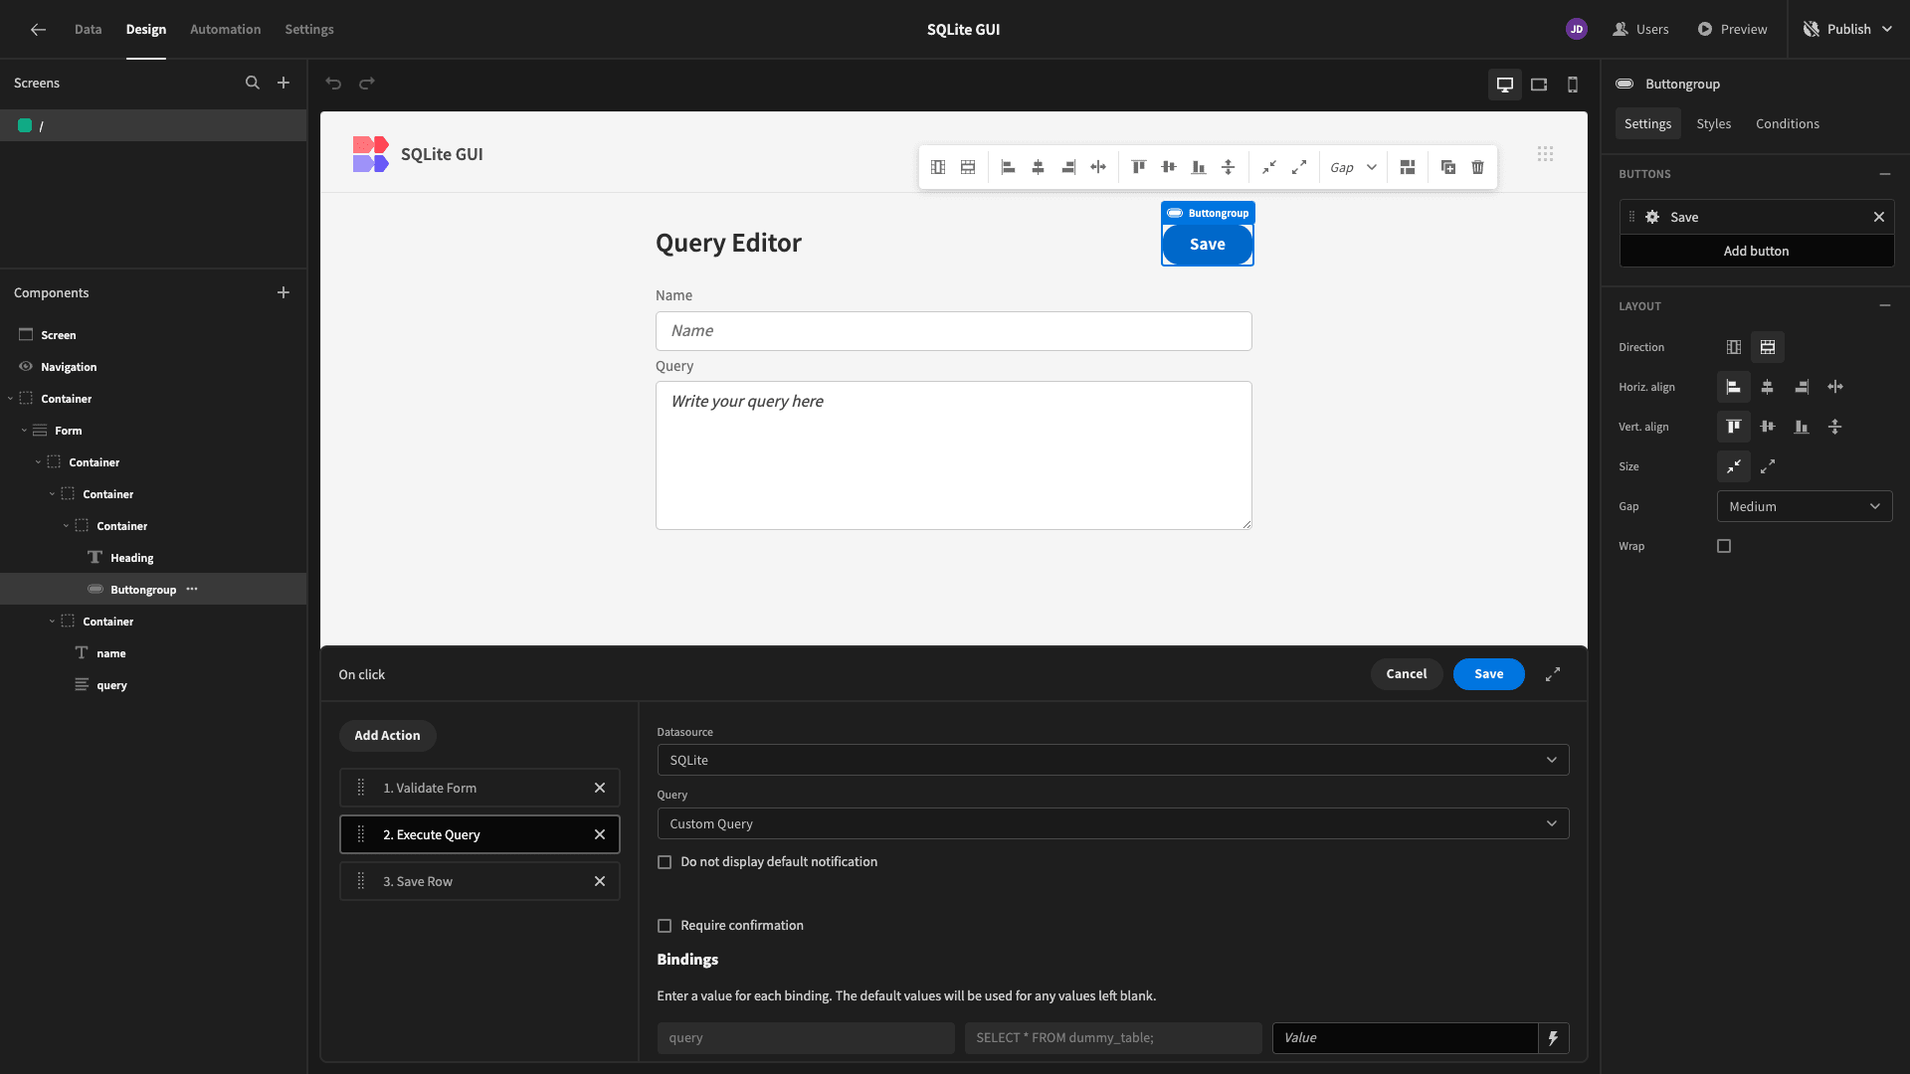
Task: Delete the Buttongroup via the trash icon
Action: pos(1478,167)
